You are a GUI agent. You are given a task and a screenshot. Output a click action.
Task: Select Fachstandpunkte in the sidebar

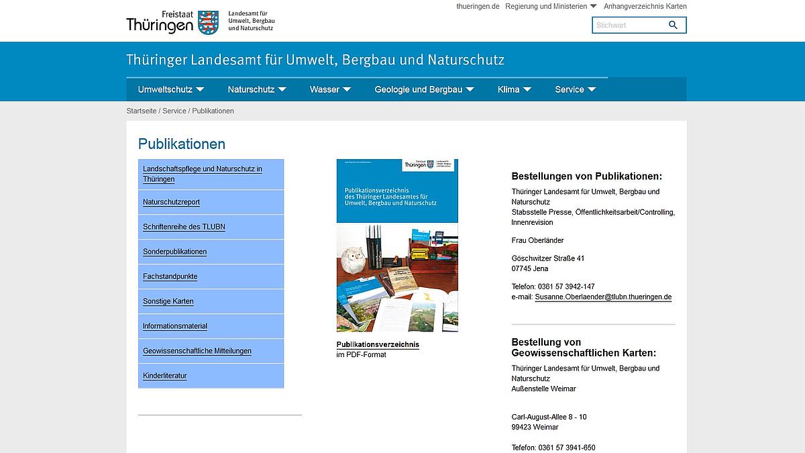click(211, 276)
